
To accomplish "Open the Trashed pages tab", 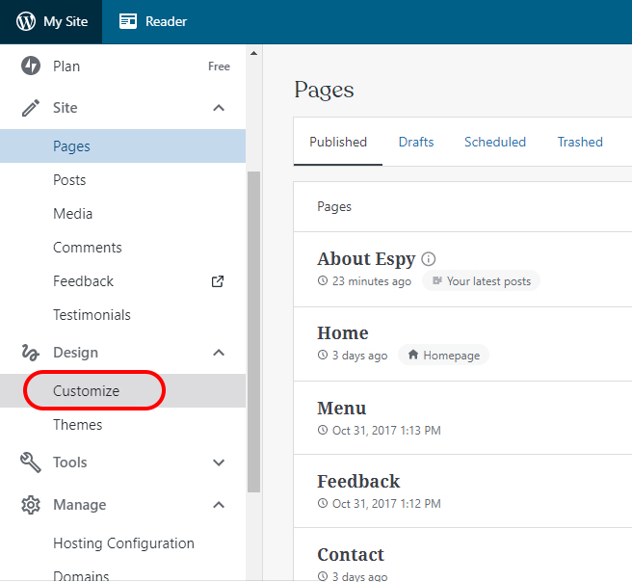I will tap(580, 142).
